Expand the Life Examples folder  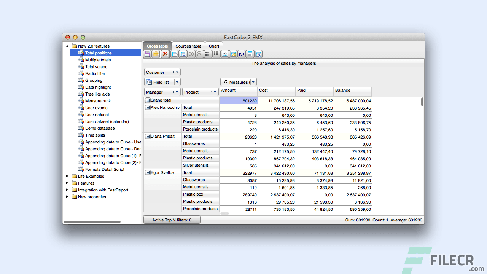(x=67, y=176)
